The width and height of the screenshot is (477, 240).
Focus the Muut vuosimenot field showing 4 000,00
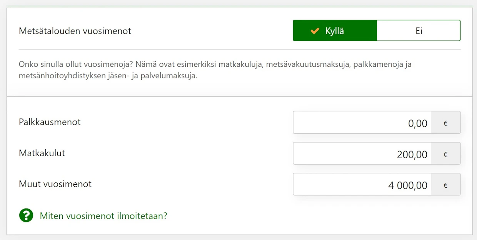click(x=362, y=184)
